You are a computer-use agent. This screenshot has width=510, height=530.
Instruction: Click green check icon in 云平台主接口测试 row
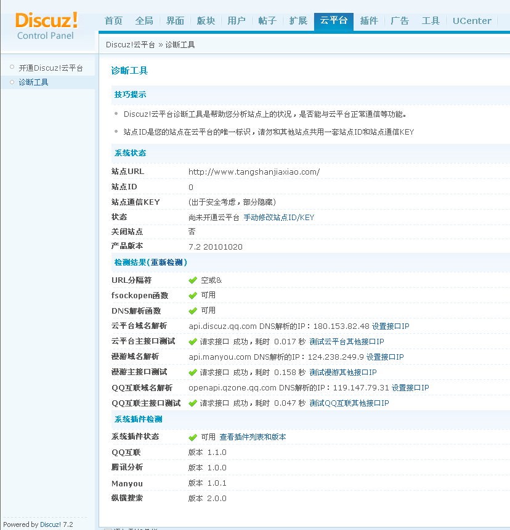point(193,342)
